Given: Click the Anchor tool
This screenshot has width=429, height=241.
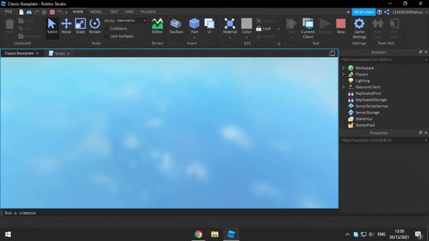Looking at the screenshot, I should (x=265, y=36).
